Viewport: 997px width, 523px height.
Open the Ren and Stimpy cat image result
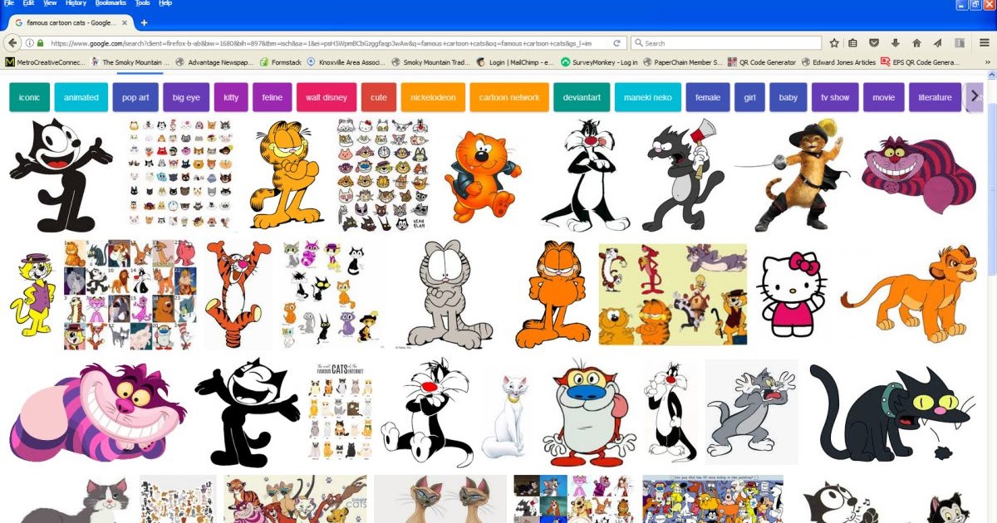pos(590,413)
